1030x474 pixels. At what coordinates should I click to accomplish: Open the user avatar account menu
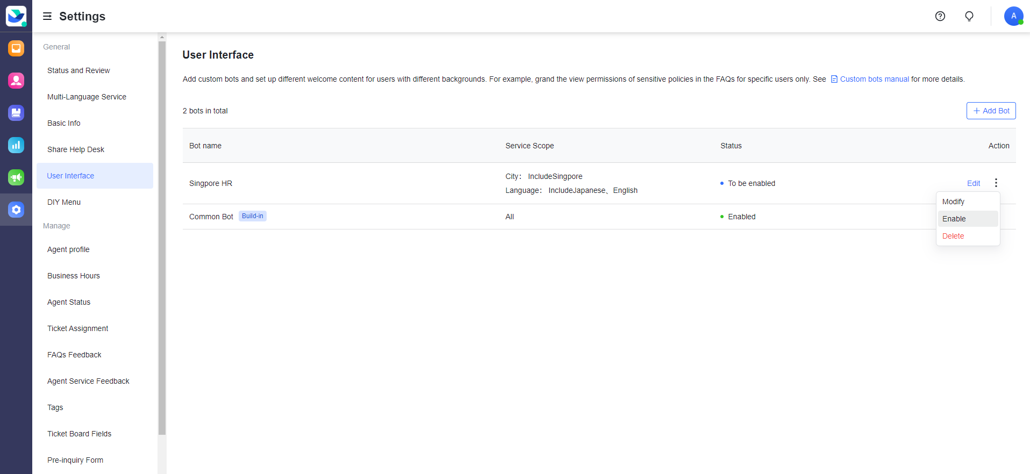[x=1013, y=16]
